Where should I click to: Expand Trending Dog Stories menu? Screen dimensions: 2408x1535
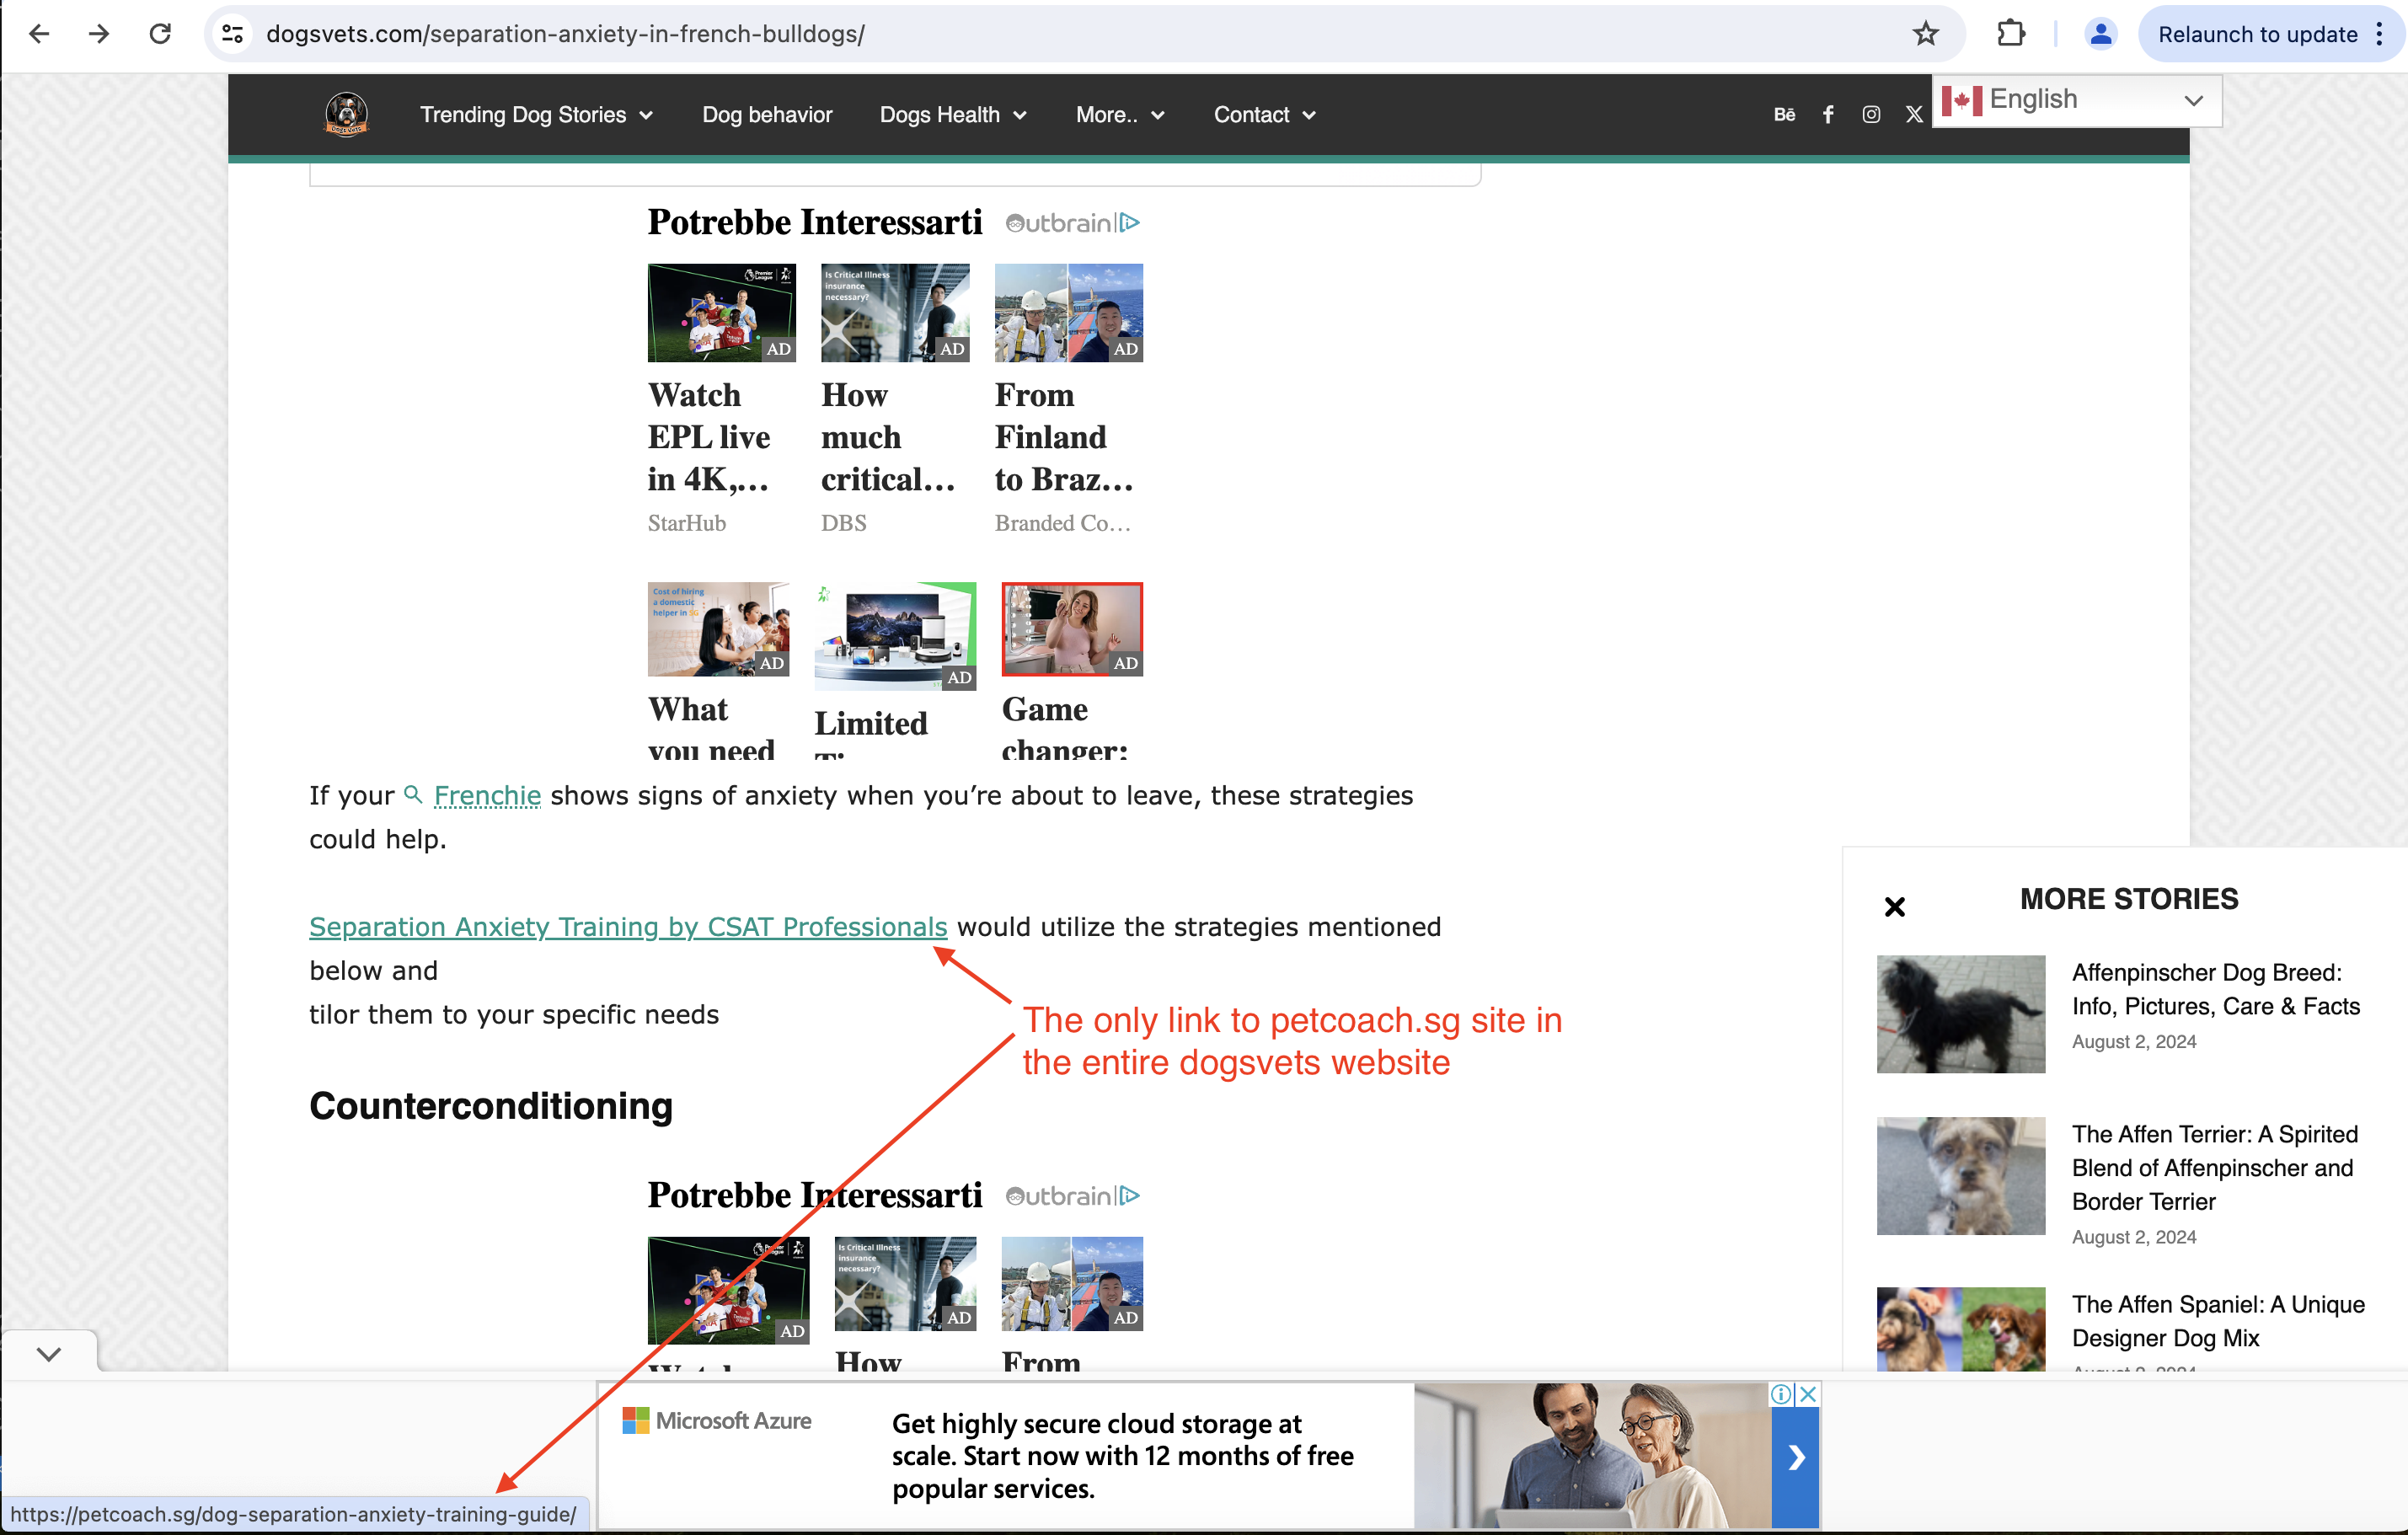[x=536, y=115]
